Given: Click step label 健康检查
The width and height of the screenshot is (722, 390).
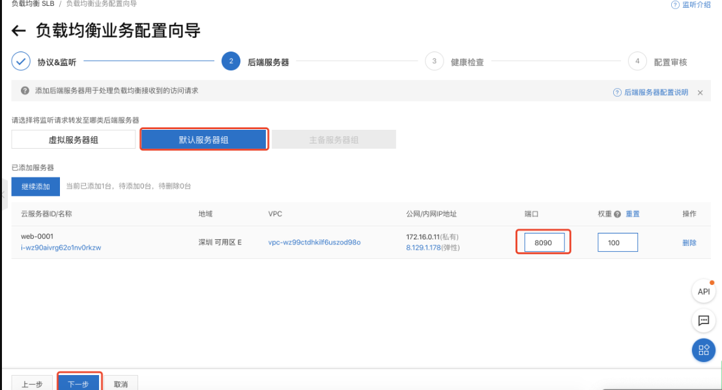Looking at the screenshot, I should point(467,62).
